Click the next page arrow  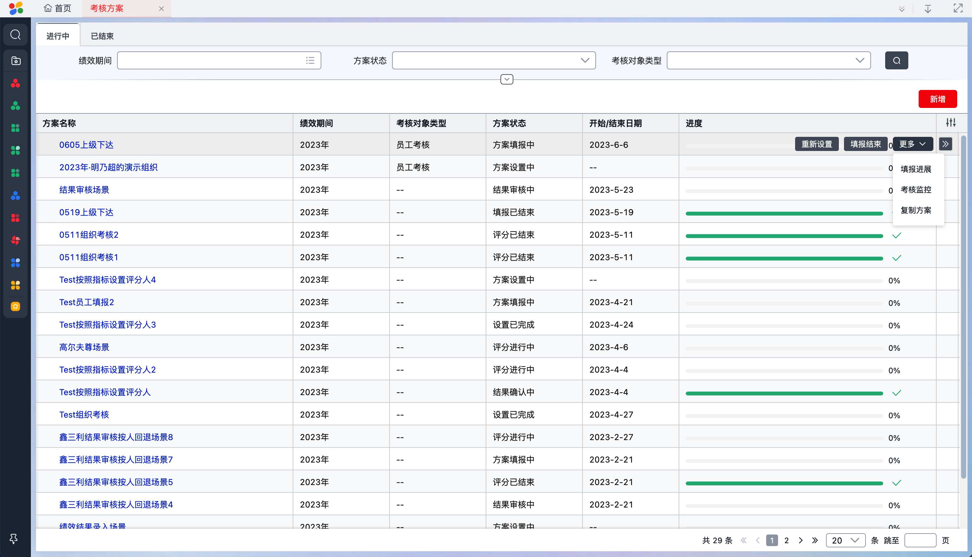pos(801,541)
